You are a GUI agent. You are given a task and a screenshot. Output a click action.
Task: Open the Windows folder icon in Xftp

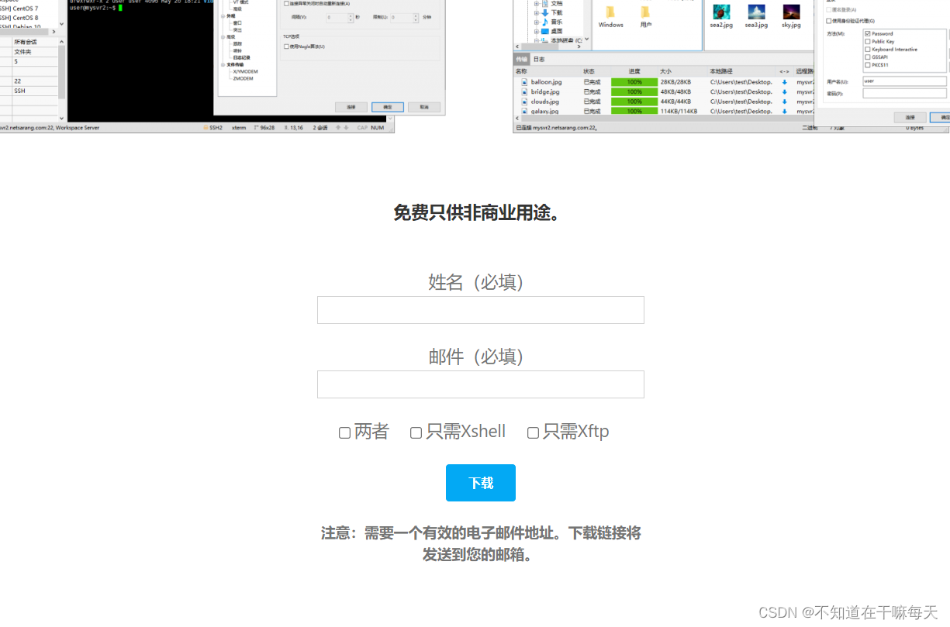[x=610, y=12]
